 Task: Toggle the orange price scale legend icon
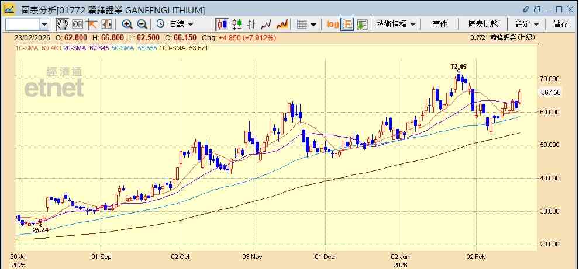tap(347, 25)
